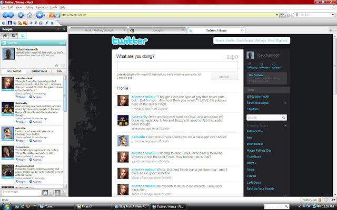Open the #iranelection trending topic
Viewport: 337px width, 210px height.
point(255,144)
